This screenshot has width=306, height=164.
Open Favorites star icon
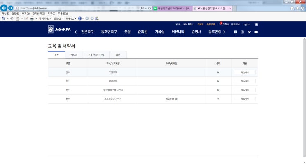(297, 8)
